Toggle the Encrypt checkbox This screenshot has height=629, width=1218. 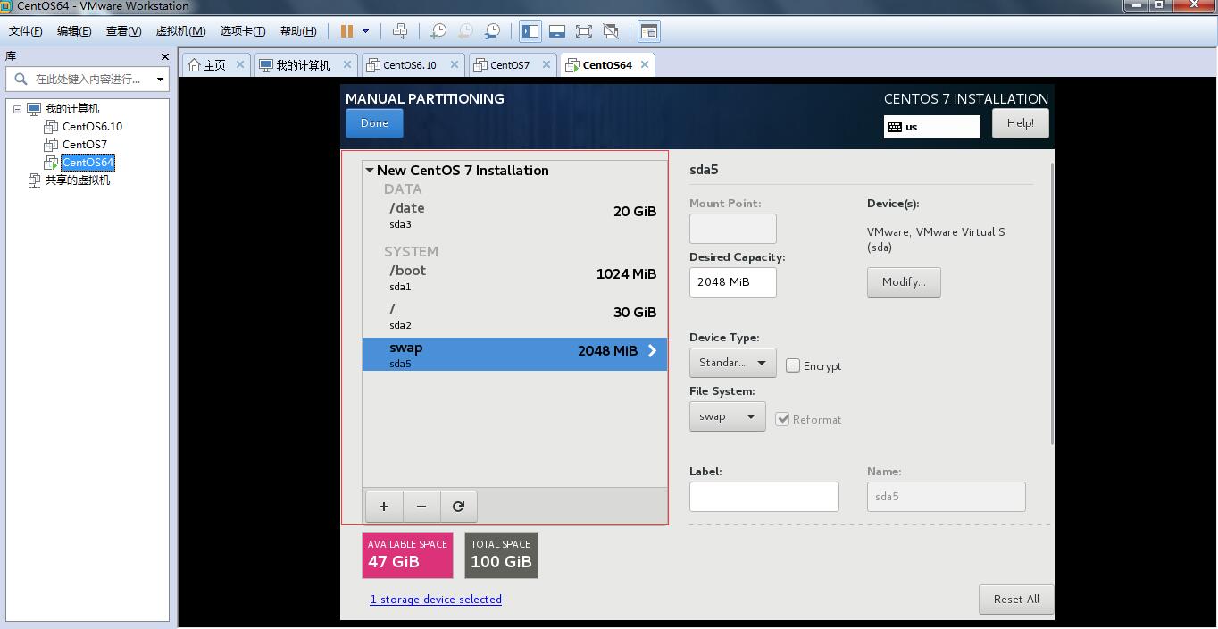click(x=793, y=365)
